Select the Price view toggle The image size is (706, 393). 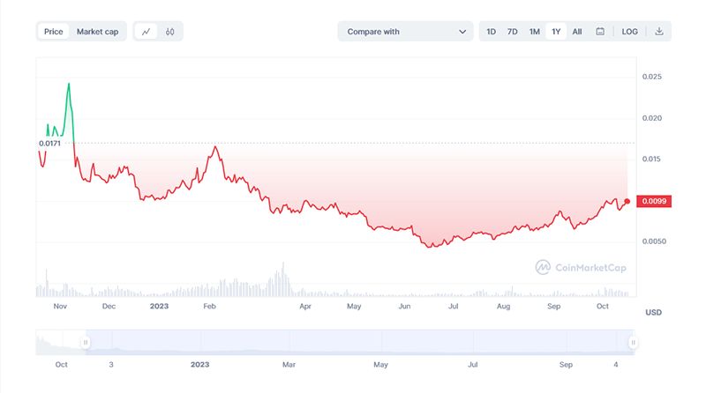pos(54,32)
